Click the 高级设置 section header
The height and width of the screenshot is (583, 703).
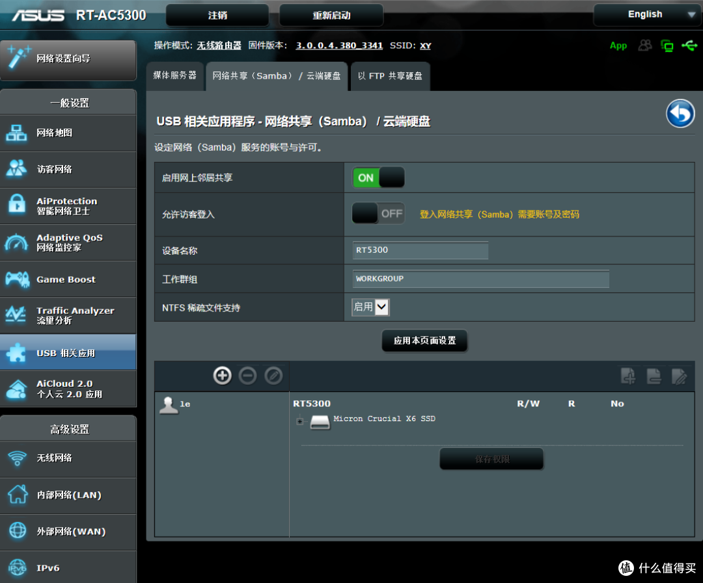[69, 430]
